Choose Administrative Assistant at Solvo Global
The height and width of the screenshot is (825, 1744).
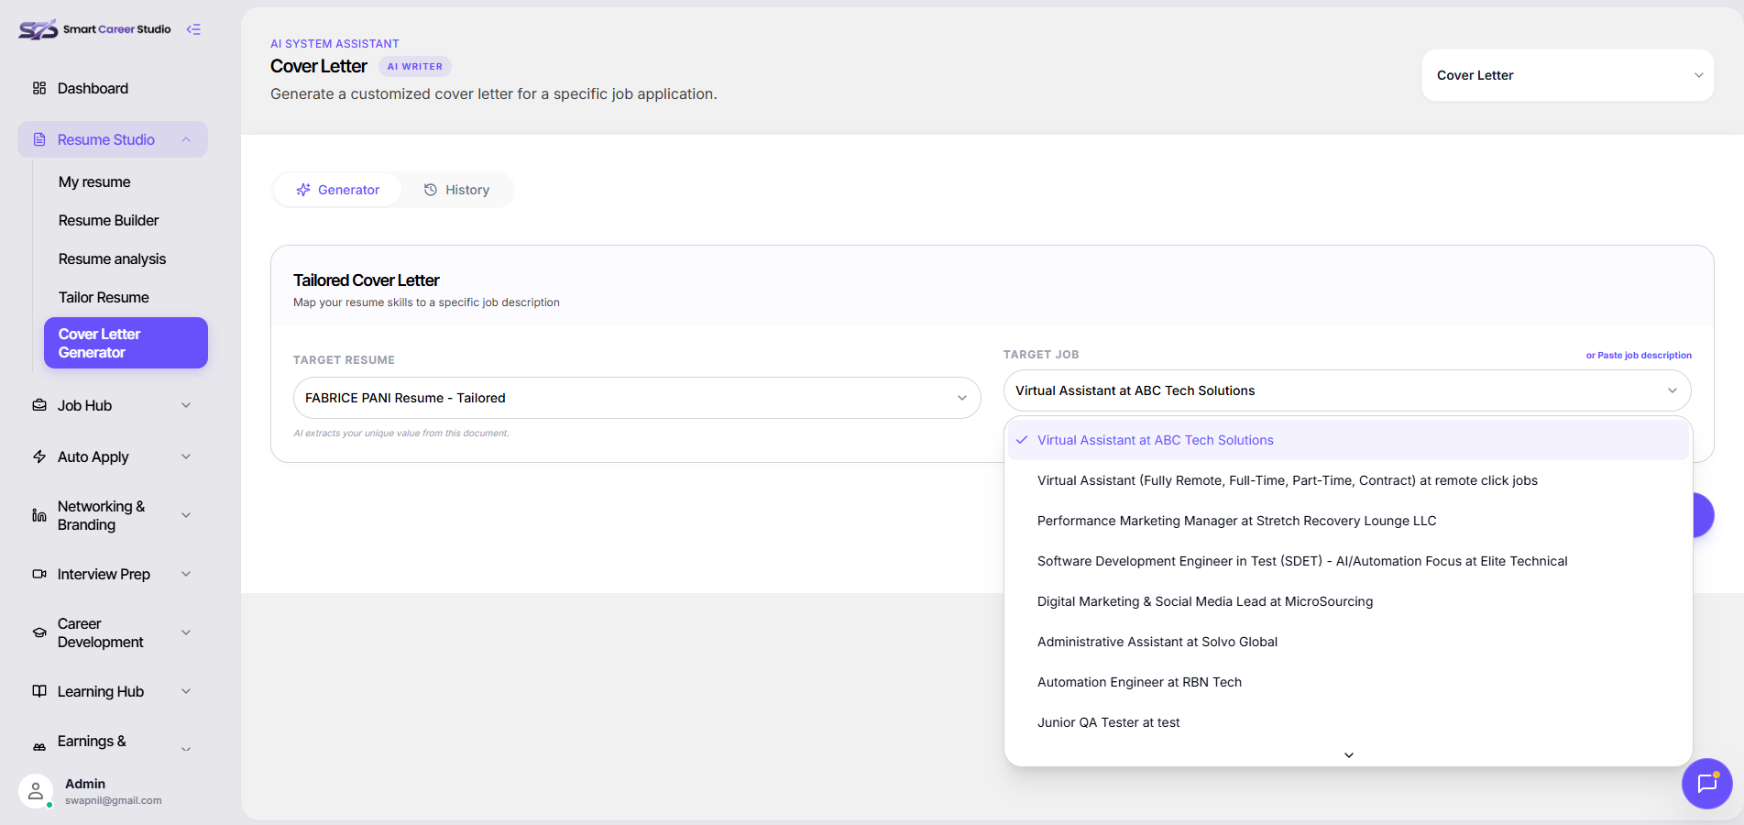1348,642
